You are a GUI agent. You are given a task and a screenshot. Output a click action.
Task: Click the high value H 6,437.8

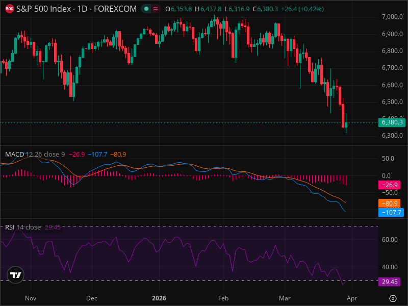pos(208,9)
